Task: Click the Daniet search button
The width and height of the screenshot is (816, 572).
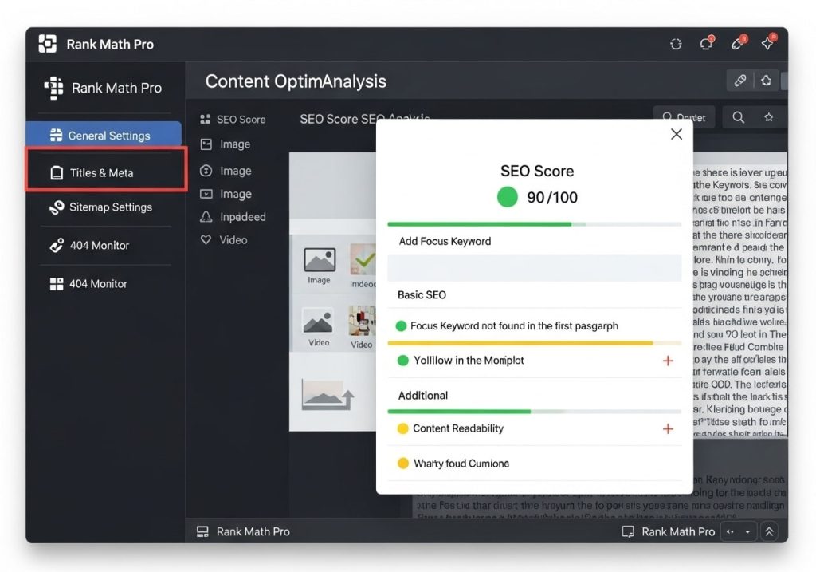Action: pos(684,117)
